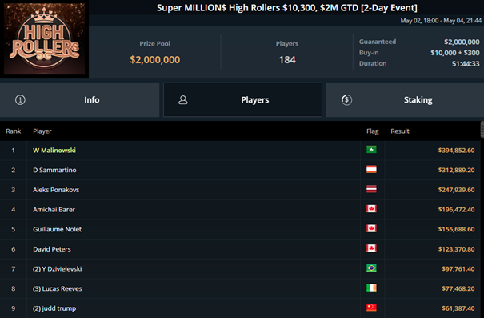Image resolution: width=484 pixels, height=318 pixels.
Task: Select player Guillaume Nolet row
Action: click(x=240, y=229)
